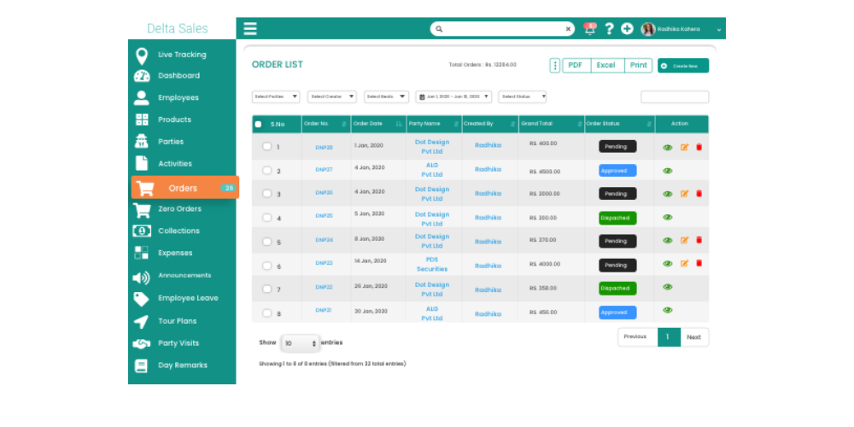Open the date range picker dropdown
Screen dimensions: 854x427
click(453, 97)
